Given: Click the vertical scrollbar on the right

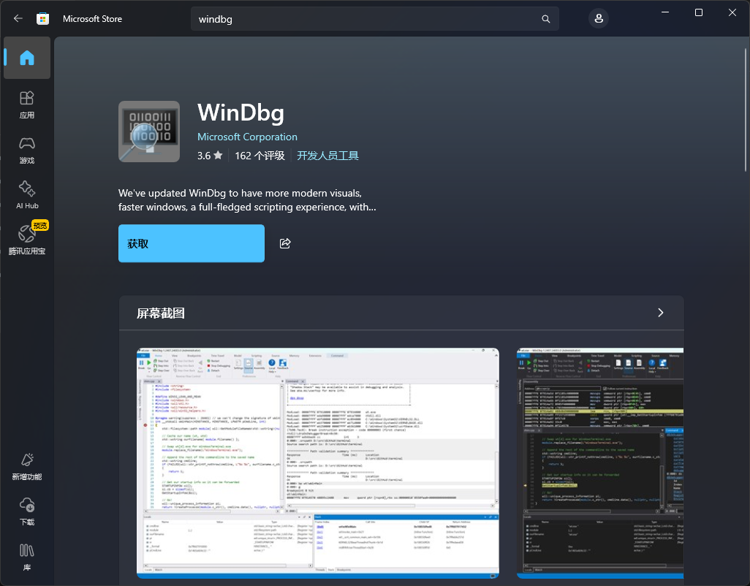Looking at the screenshot, I should click(746, 110).
